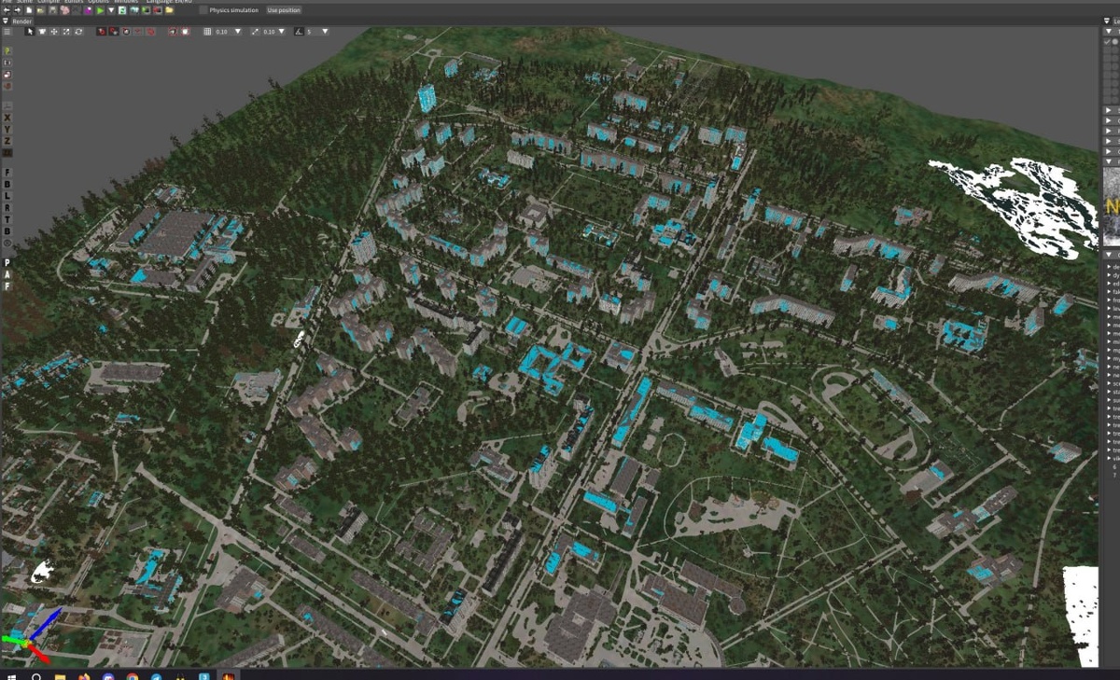Switch to Top view with T button
The image size is (1120, 680).
pyautogui.click(x=7, y=219)
